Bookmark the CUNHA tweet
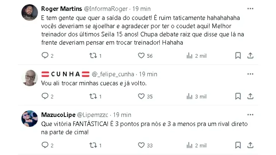276x155 pixels. point(238,96)
